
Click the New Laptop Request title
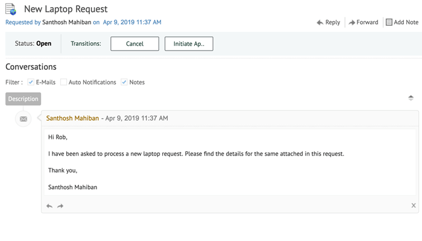coord(66,9)
